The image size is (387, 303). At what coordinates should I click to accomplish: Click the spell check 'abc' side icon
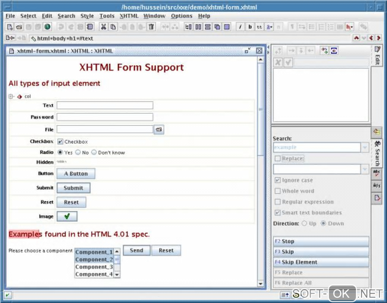[377, 173]
